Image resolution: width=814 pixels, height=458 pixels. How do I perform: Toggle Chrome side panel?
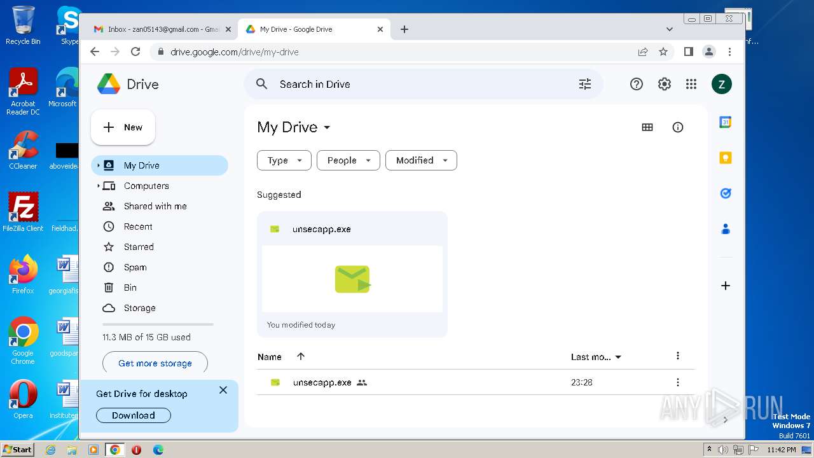(x=688, y=52)
